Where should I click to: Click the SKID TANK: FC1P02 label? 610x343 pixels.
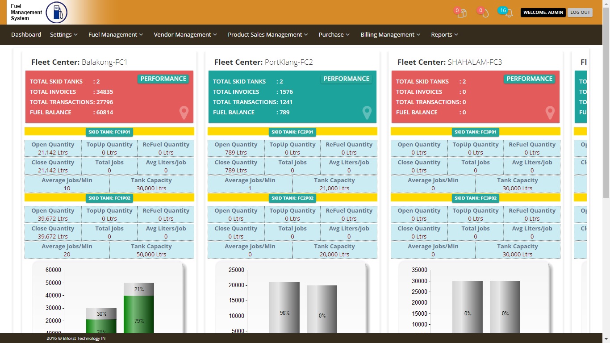click(109, 198)
